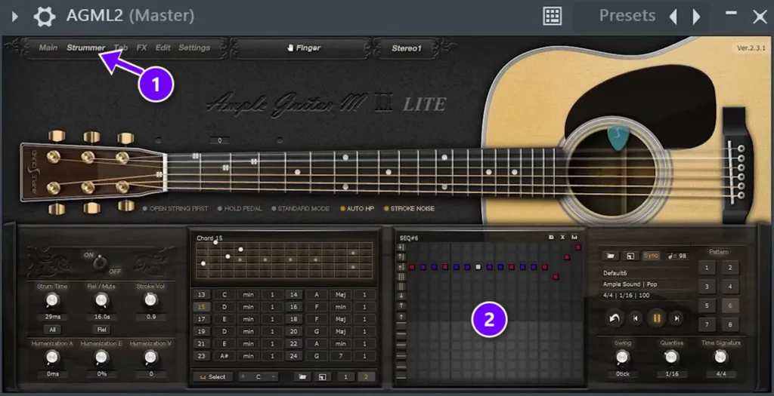Clear sequence with the X icon in SEQ#6

(x=562, y=238)
